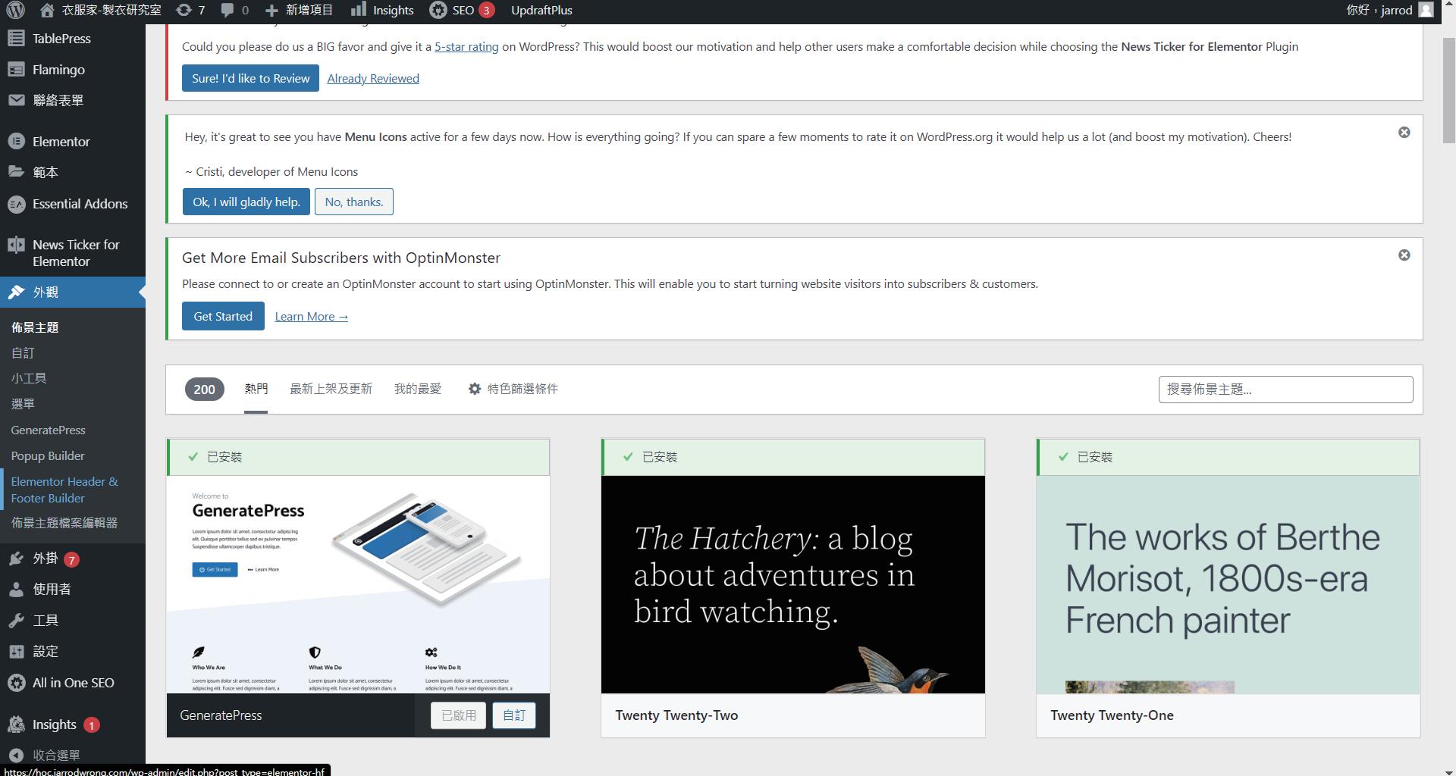Screen dimensions: 1456x776
Task: Switch to the 我的最愛 tab
Action: [417, 389]
